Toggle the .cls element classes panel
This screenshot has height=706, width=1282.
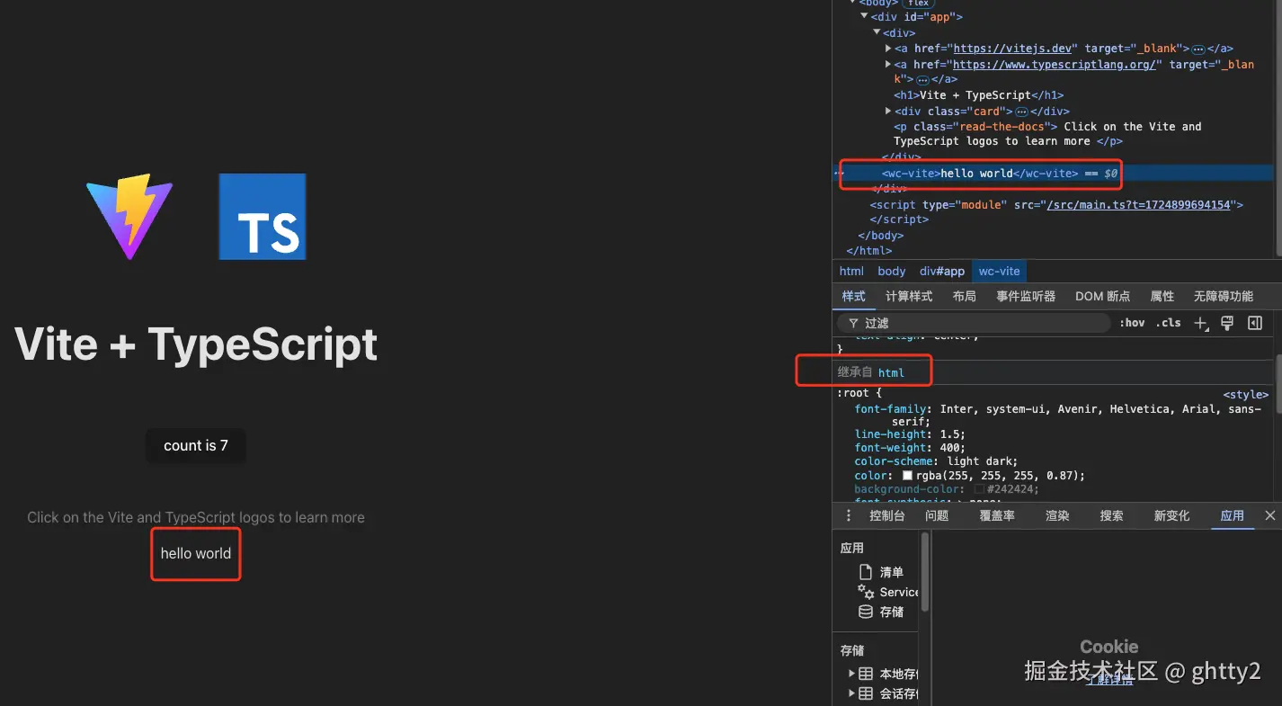(x=1169, y=323)
